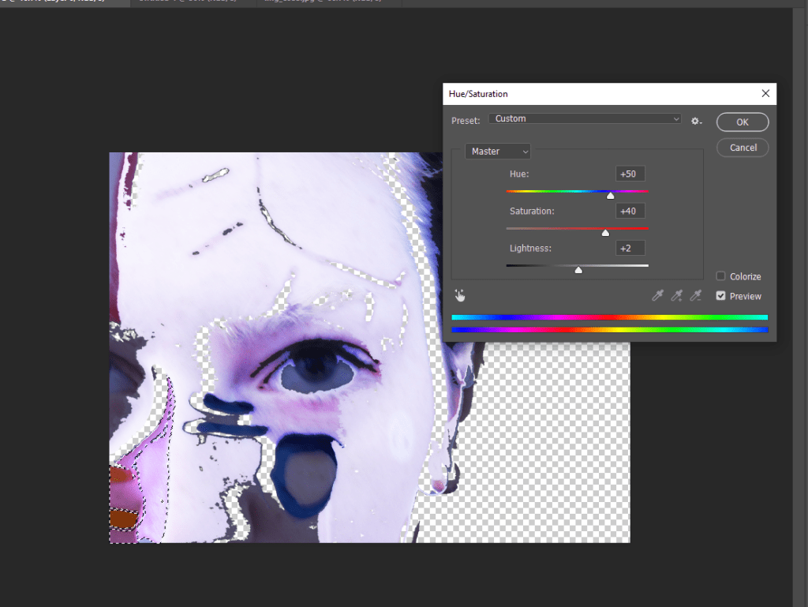This screenshot has height=607, width=808.
Task: Switch to the jpg document tab
Action: click(324, 2)
